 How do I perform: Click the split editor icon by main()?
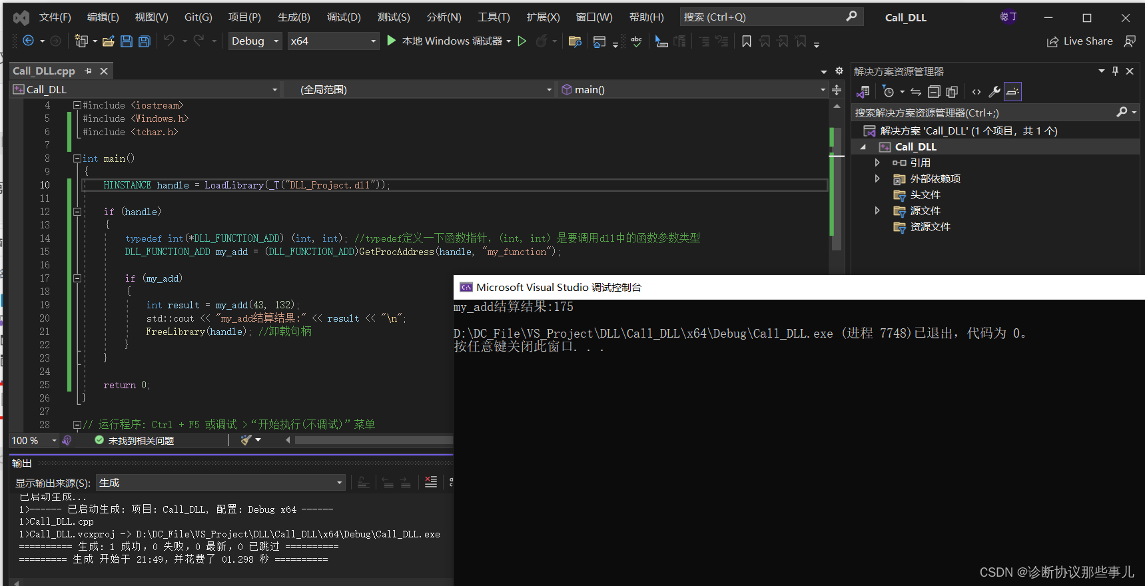837,89
